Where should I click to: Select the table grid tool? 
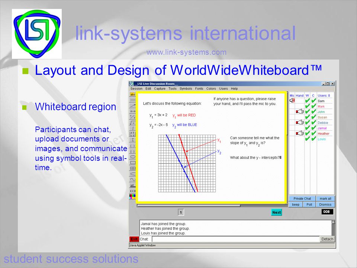pyautogui.click(x=132, y=168)
